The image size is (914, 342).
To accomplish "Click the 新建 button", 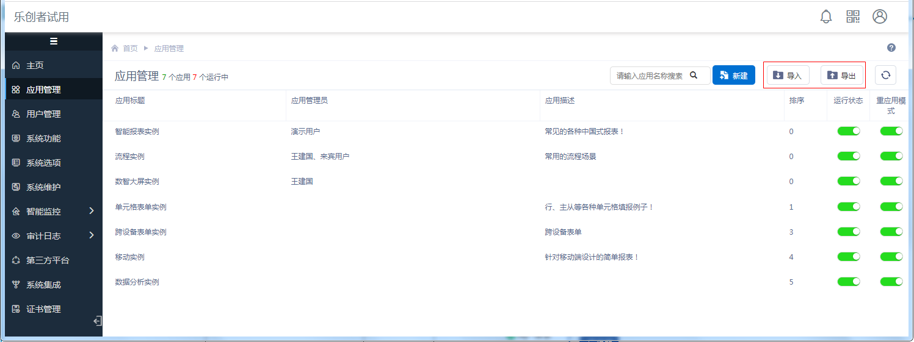I will click(733, 76).
